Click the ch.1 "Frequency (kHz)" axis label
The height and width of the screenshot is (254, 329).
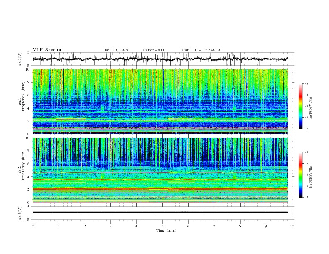23,96
